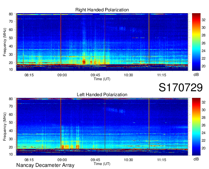Click the 09:00 tick label of top plot

tap(62, 75)
